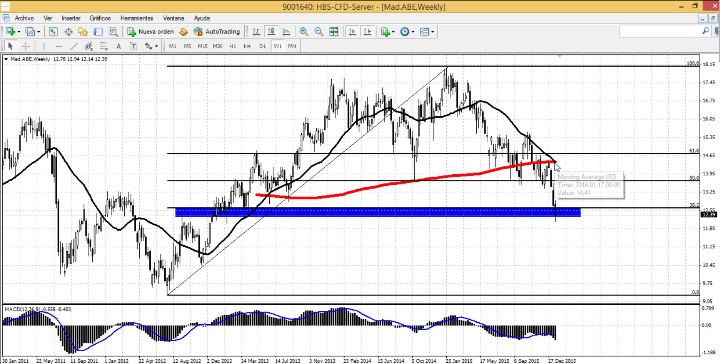Screen dimensions: 720x364
Task: Select the H1 timeframe
Action: [x=233, y=46]
